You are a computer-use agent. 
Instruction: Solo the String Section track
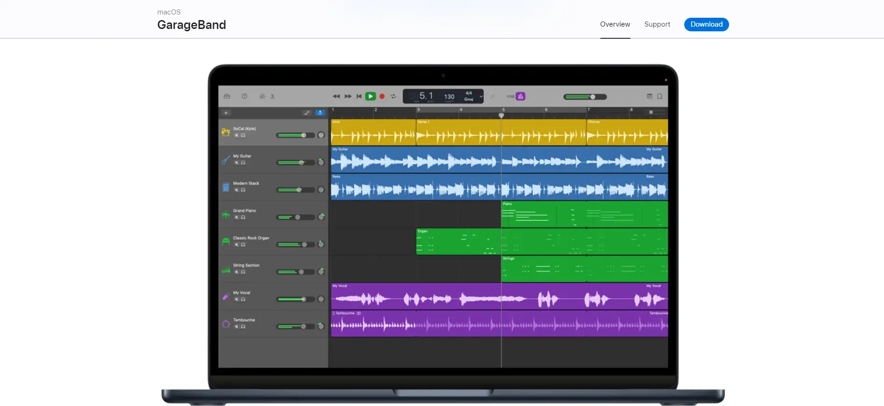[x=243, y=272]
